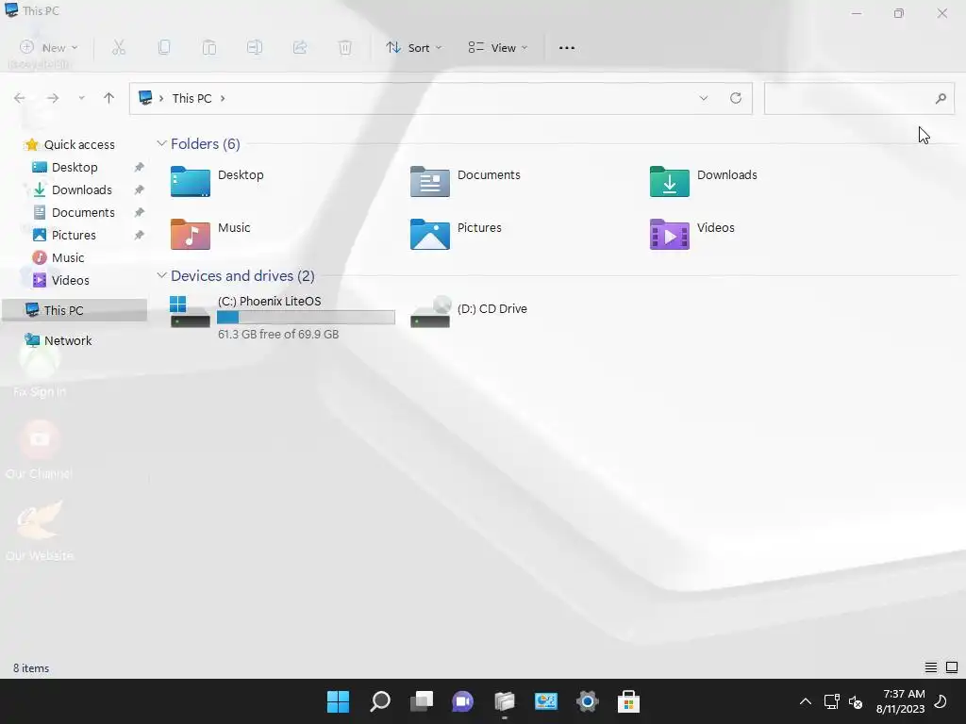Image resolution: width=966 pixels, height=724 pixels.
Task: Select the Videos folder tile
Action: pos(691,234)
